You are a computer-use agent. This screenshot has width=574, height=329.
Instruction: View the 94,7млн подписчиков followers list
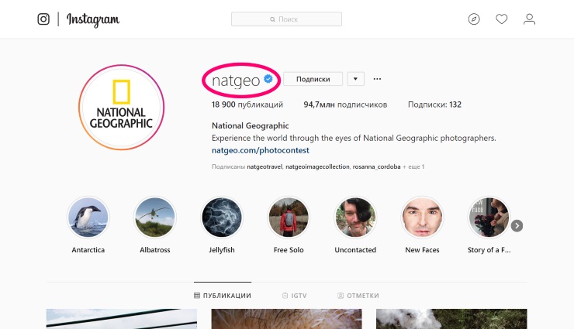coord(344,105)
